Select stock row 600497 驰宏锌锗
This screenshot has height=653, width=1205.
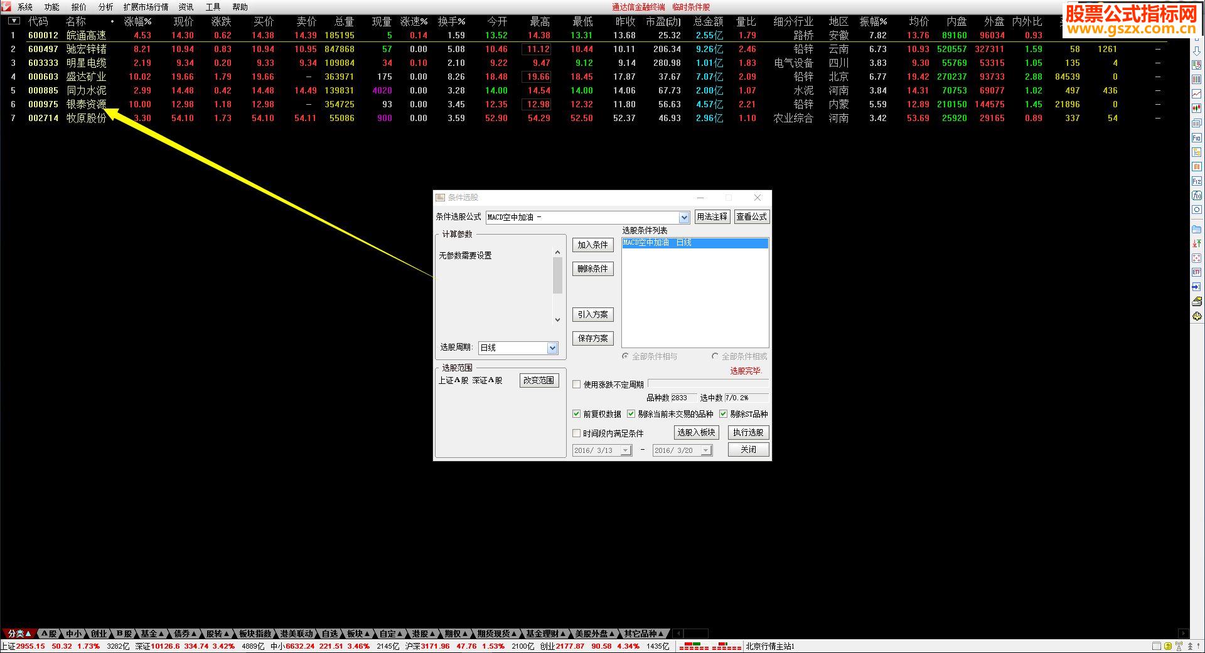[x=590, y=49]
